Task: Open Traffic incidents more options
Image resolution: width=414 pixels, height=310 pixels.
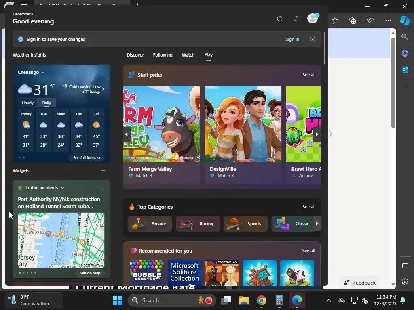Action: pos(100,188)
